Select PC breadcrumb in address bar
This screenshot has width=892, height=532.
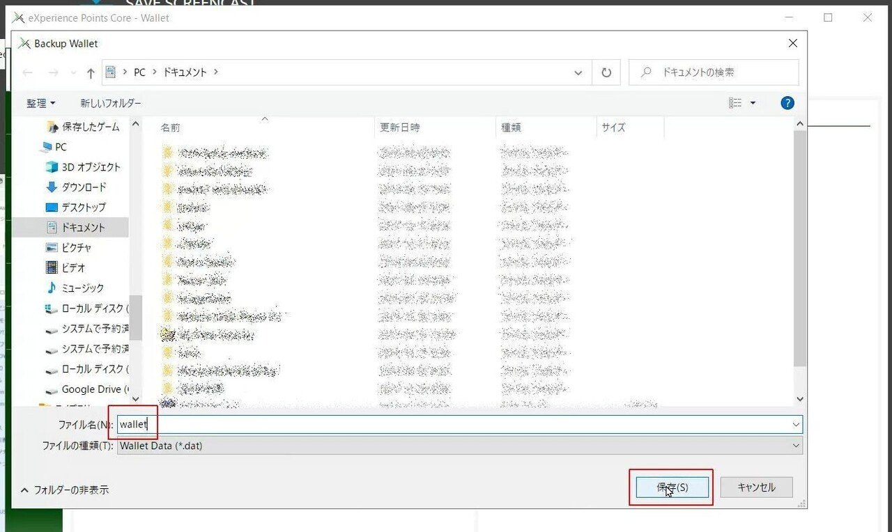point(139,72)
